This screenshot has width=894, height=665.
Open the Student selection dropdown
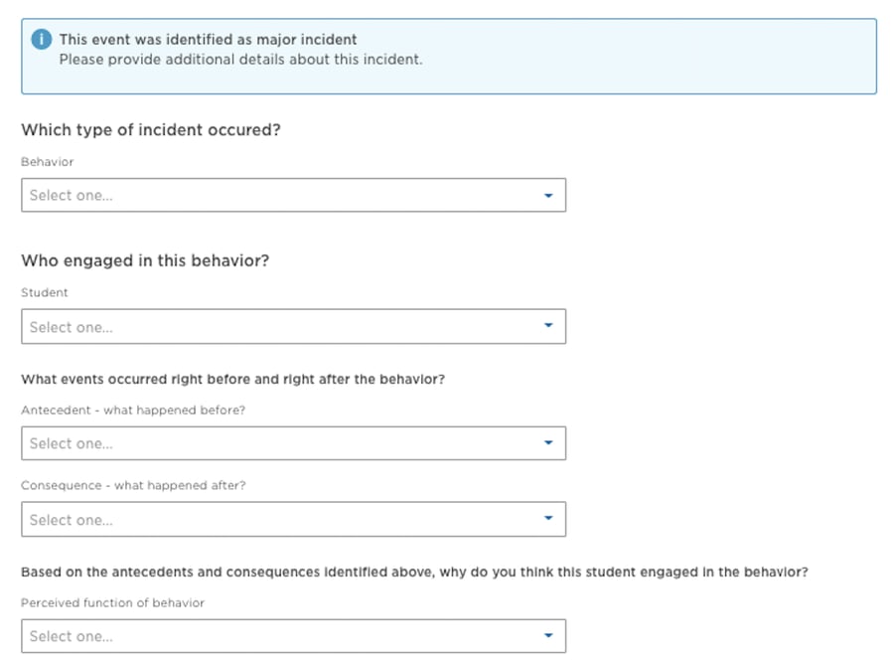293,326
